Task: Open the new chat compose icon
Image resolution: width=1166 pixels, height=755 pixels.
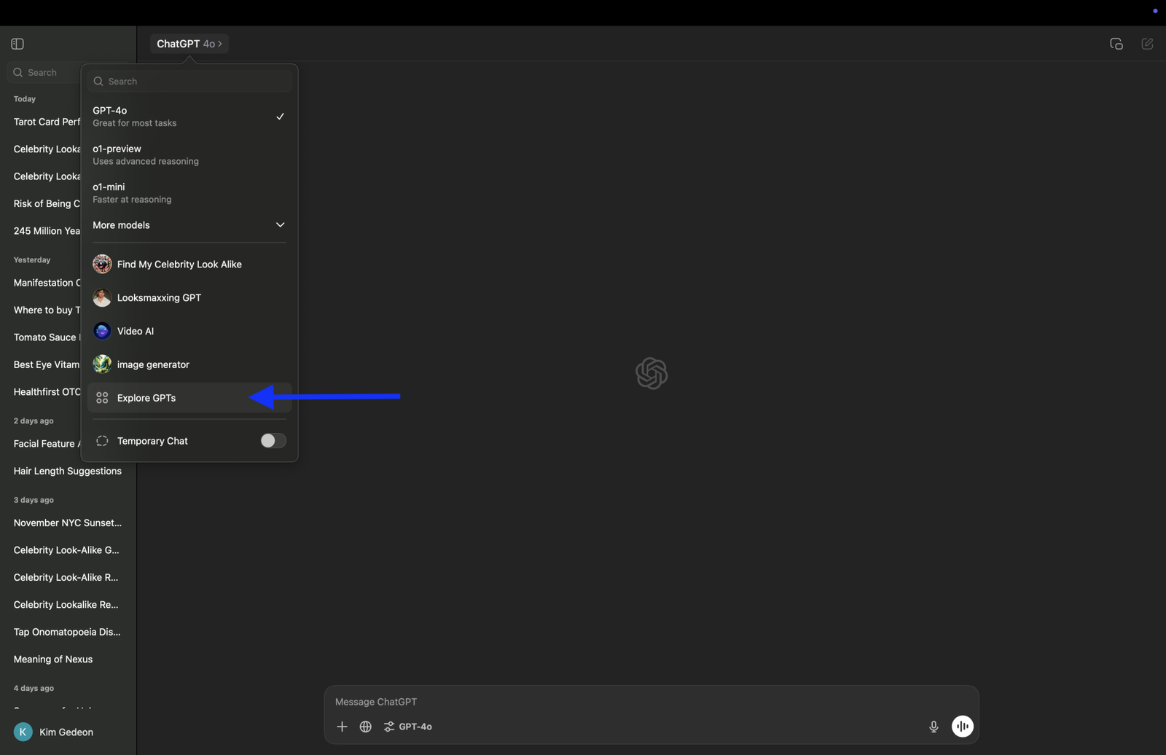Action: (x=1147, y=44)
